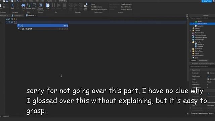
Task: Select Chat service in Explorer
Action: tap(197, 58)
